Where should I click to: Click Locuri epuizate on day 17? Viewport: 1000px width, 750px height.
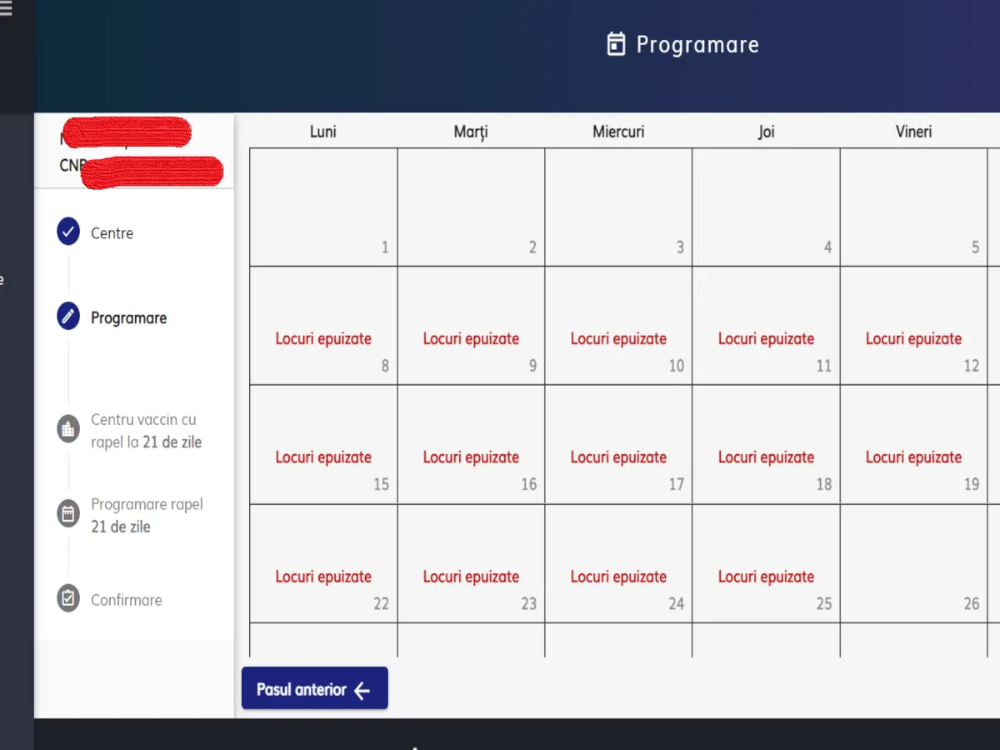[x=618, y=457]
